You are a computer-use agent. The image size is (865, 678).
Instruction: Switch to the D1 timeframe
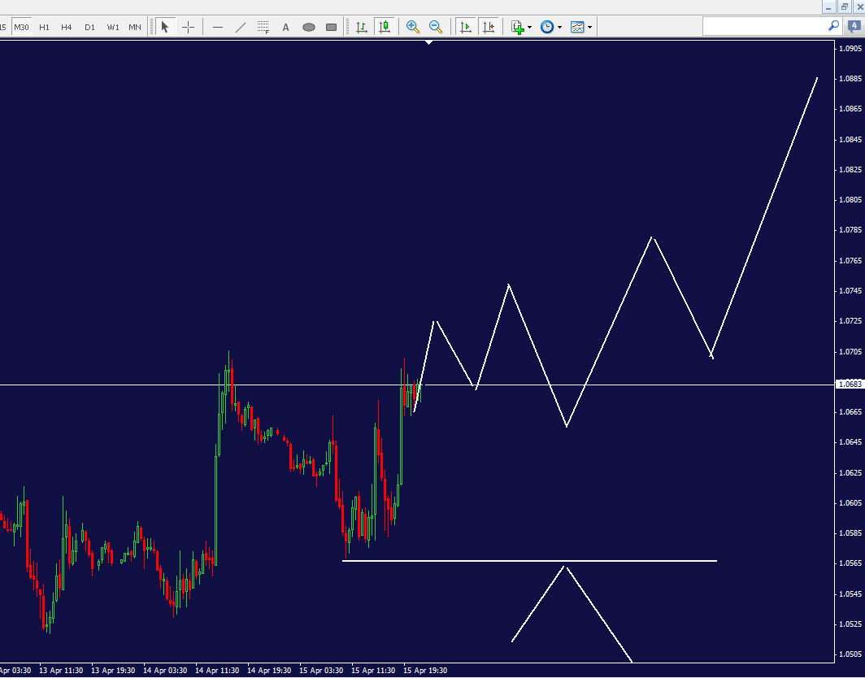pos(89,27)
